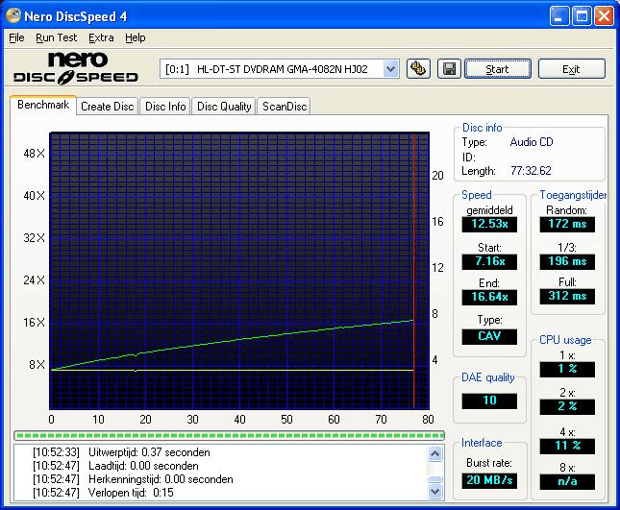The width and height of the screenshot is (620, 510).
Task: Open the options icon beside drive selector
Action: [417, 68]
